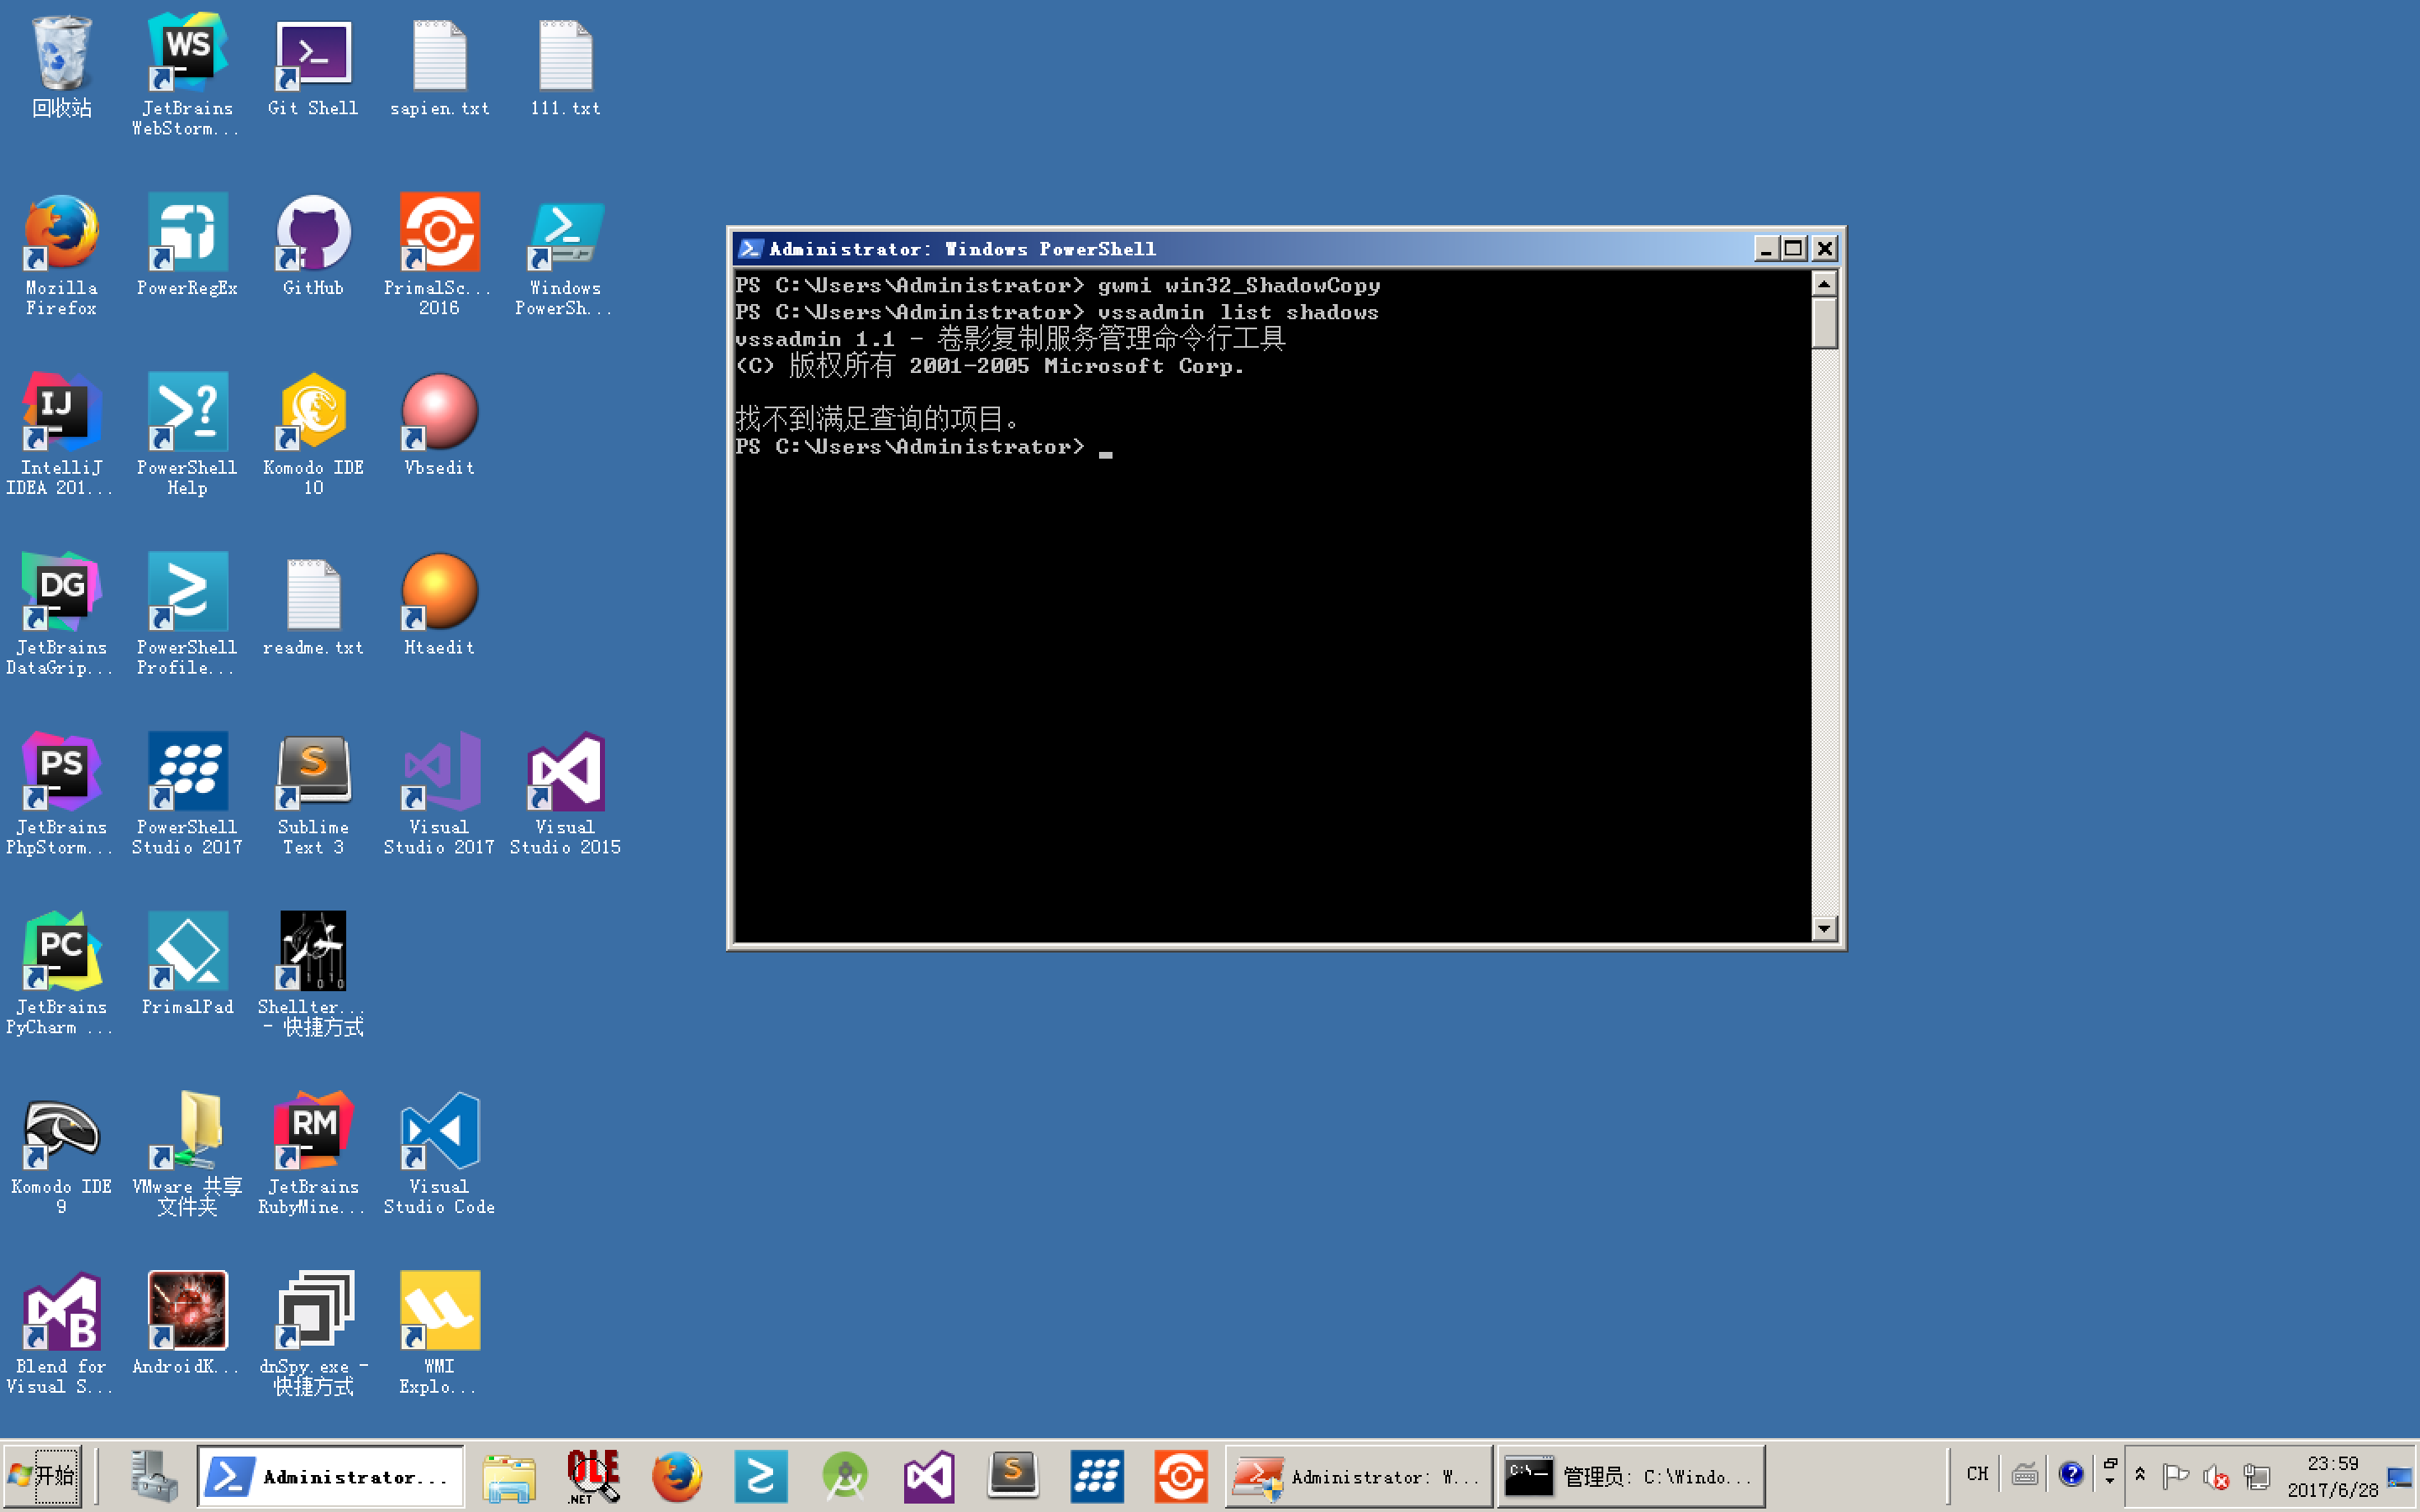Select dnSpy.exe shortcut desktop icon
The width and height of the screenshot is (2420, 1512).
(x=313, y=1334)
